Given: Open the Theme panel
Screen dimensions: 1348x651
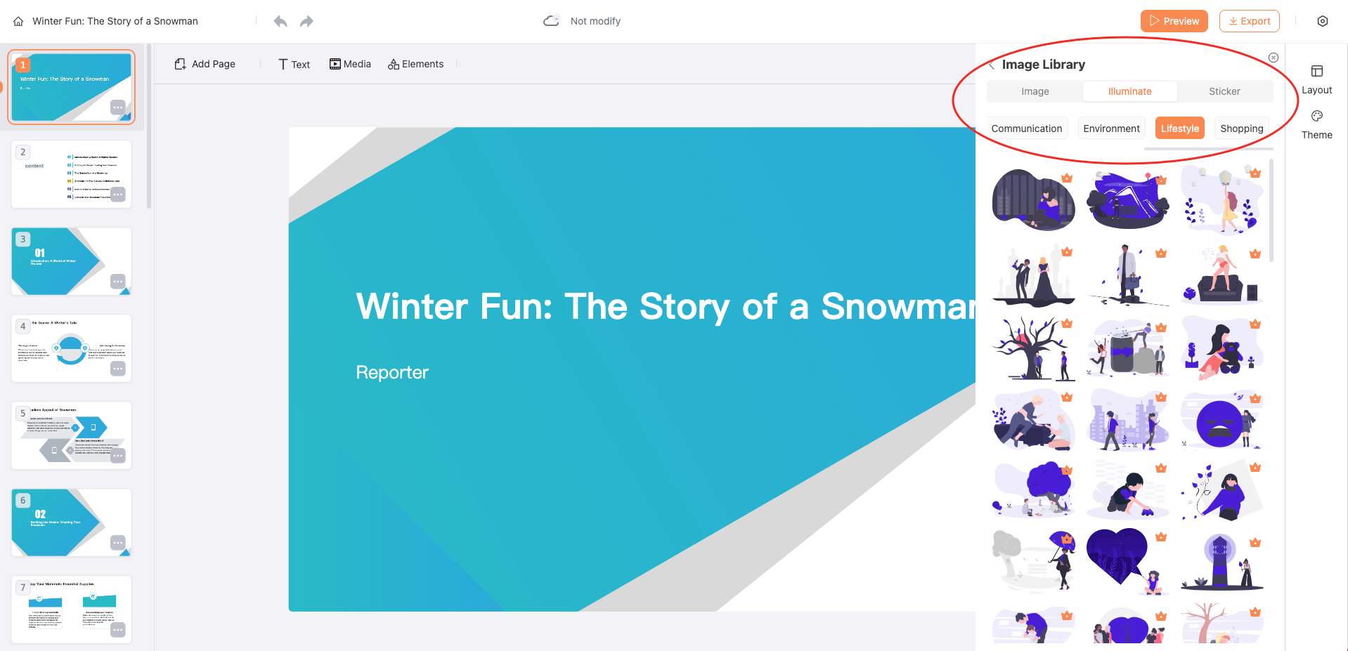Looking at the screenshot, I should pyautogui.click(x=1316, y=124).
